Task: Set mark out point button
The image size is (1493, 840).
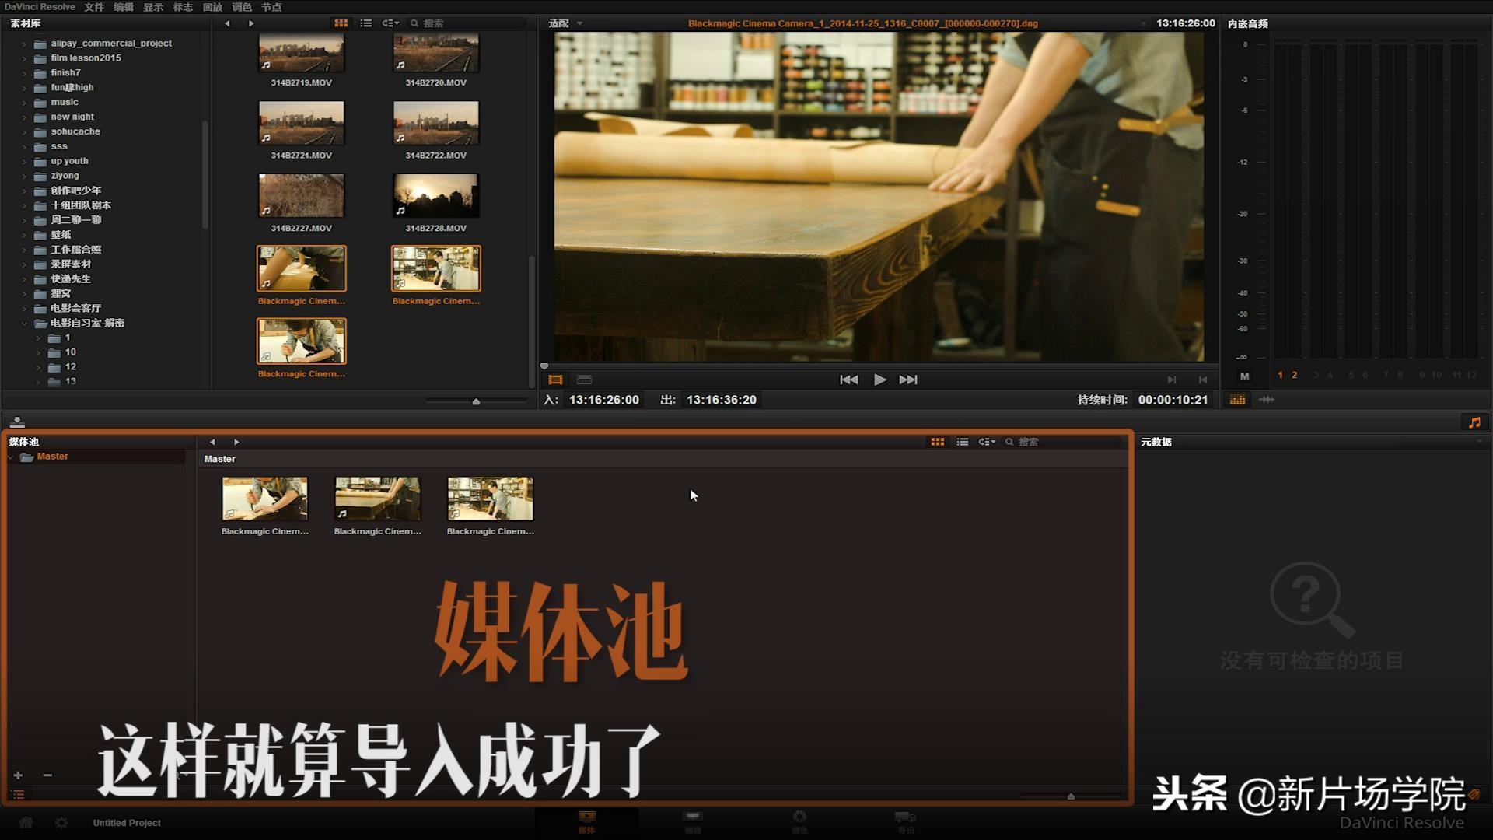Action: click(1203, 380)
